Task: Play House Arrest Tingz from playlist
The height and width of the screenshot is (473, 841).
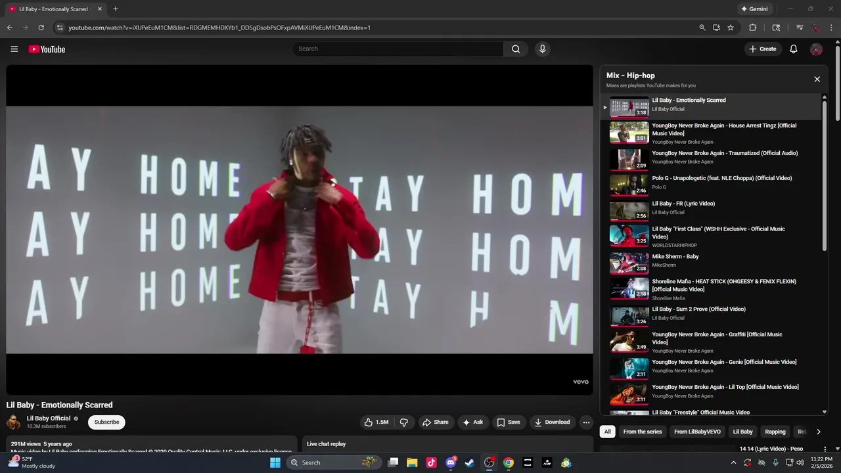Action: coord(711,133)
